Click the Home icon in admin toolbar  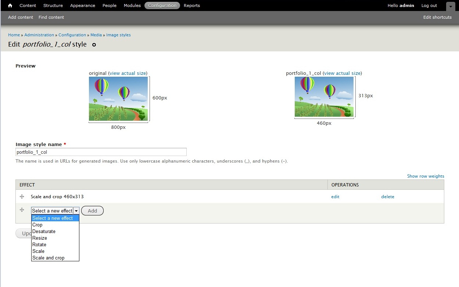coord(10,6)
